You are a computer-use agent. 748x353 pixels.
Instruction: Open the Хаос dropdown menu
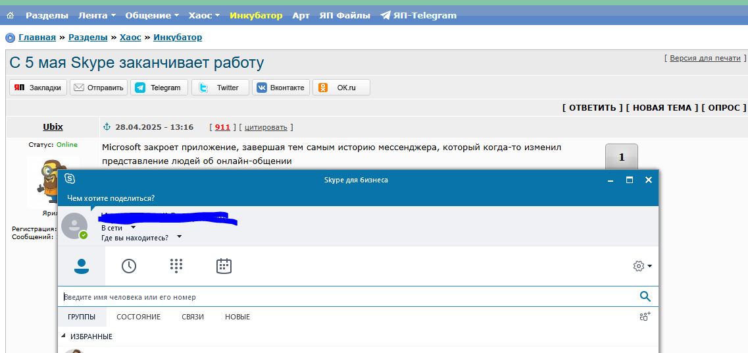pos(204,15)
